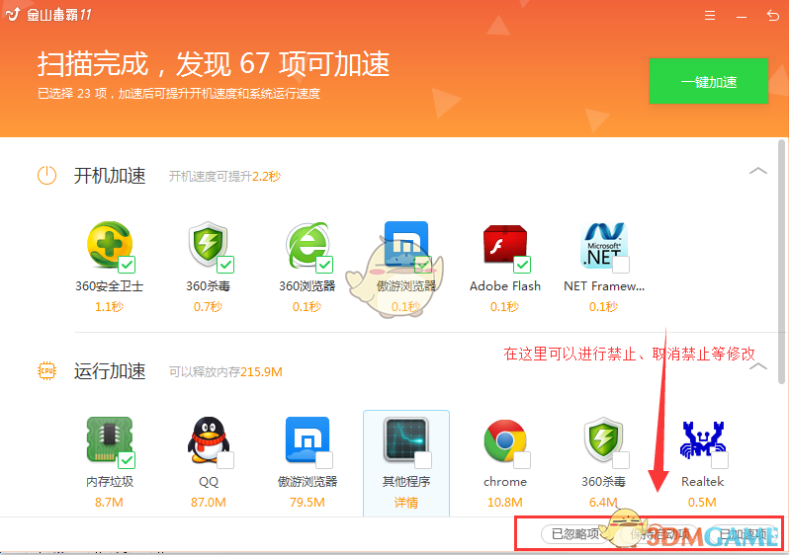Screen dimensions: 789x555
Task: Select the Adobe Flash icon
Action: tap(504, 247)
